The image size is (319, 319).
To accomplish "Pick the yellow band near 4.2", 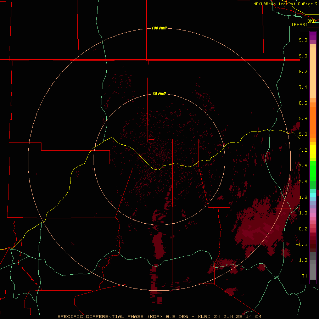I will tap(313, 152).
